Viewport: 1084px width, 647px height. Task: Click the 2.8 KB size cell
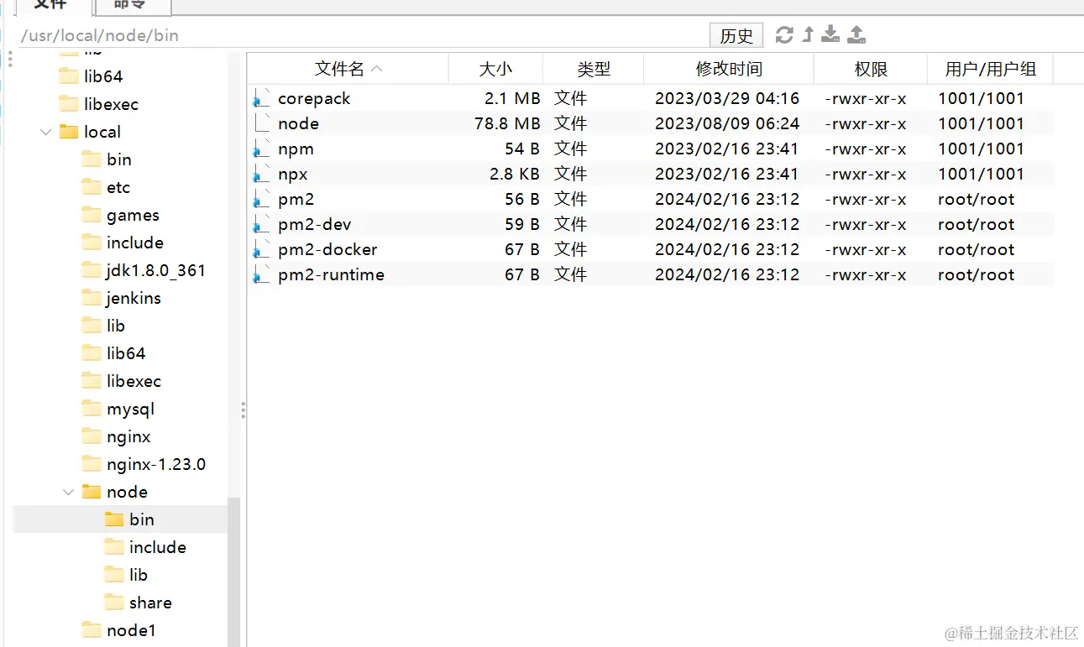[x=515, y=175]
